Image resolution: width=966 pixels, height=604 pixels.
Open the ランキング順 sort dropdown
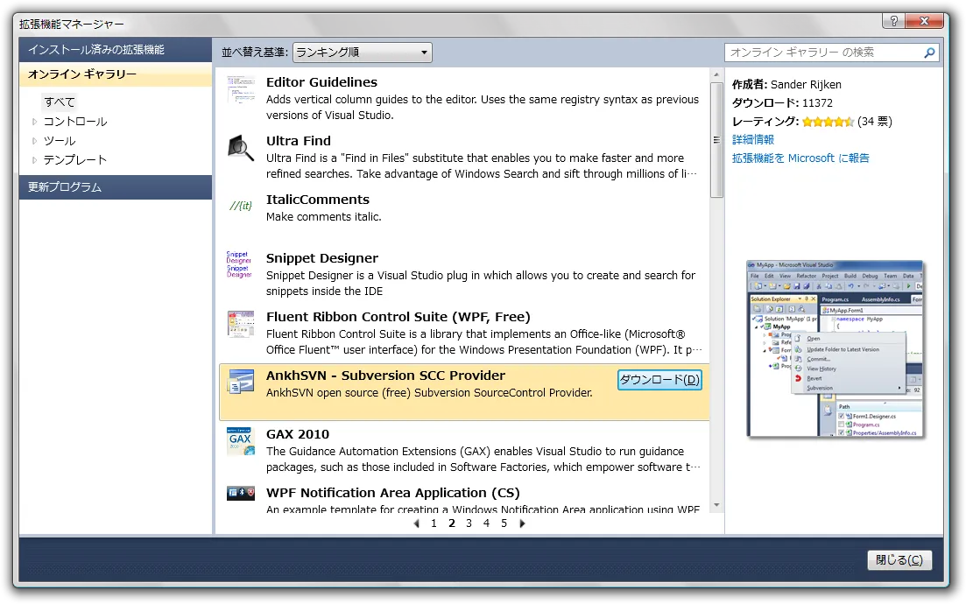pyautogui.click(x=362, y=53)
